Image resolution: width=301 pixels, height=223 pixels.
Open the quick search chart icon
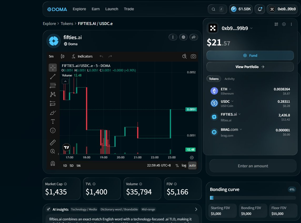(184, 56)
